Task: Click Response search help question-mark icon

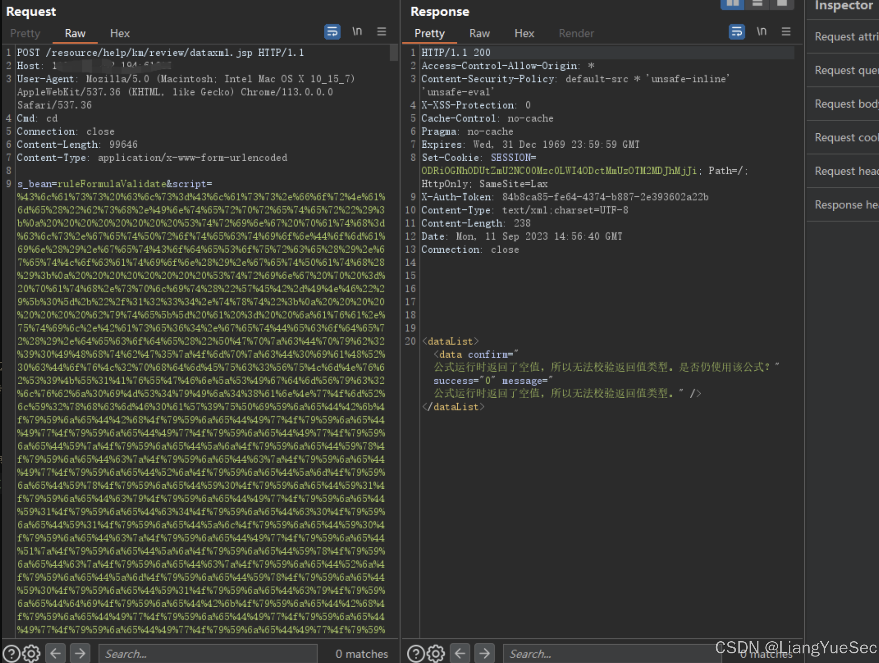Action: point(416,653)
